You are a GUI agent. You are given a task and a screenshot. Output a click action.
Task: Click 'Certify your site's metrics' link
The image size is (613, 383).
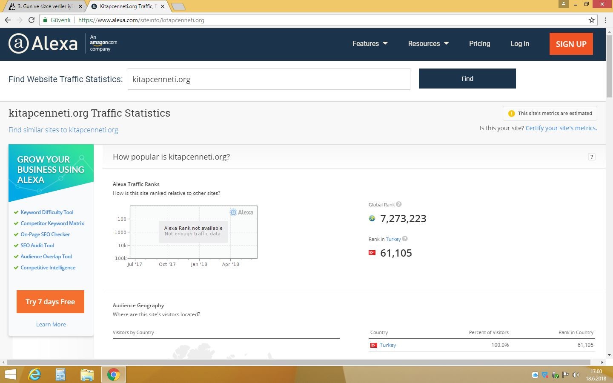point(561,128)
